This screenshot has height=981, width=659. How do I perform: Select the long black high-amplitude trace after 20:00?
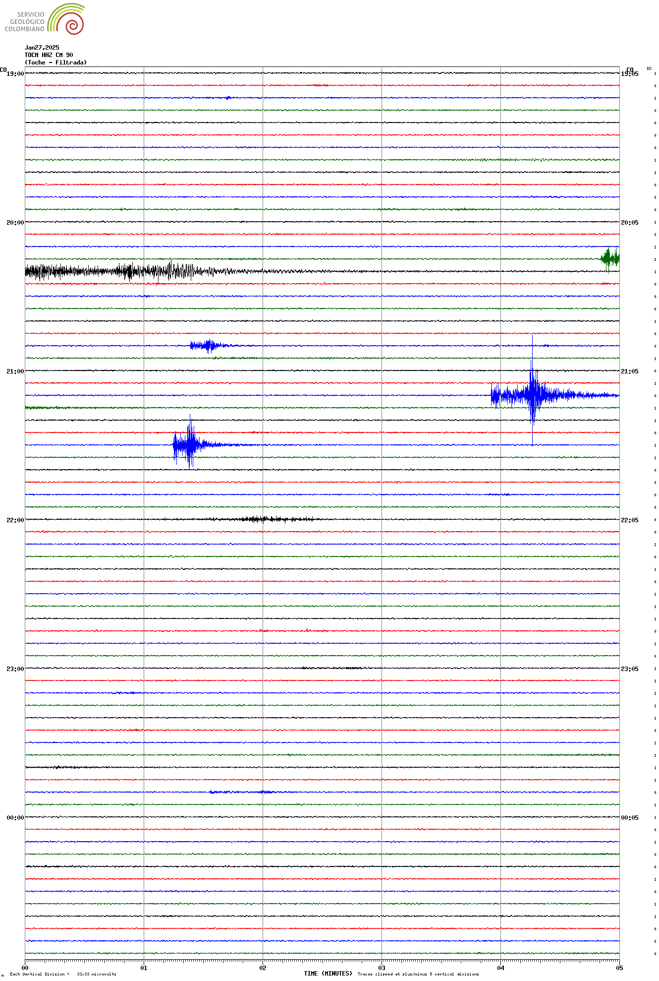click(x=124, y=271)
